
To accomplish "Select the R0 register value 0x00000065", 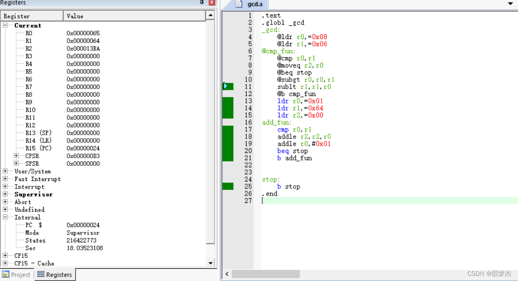I will [x=83, y=33].
